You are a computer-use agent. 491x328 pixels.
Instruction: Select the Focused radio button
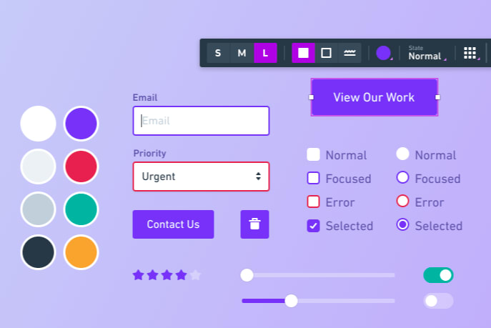click(402, 177)
